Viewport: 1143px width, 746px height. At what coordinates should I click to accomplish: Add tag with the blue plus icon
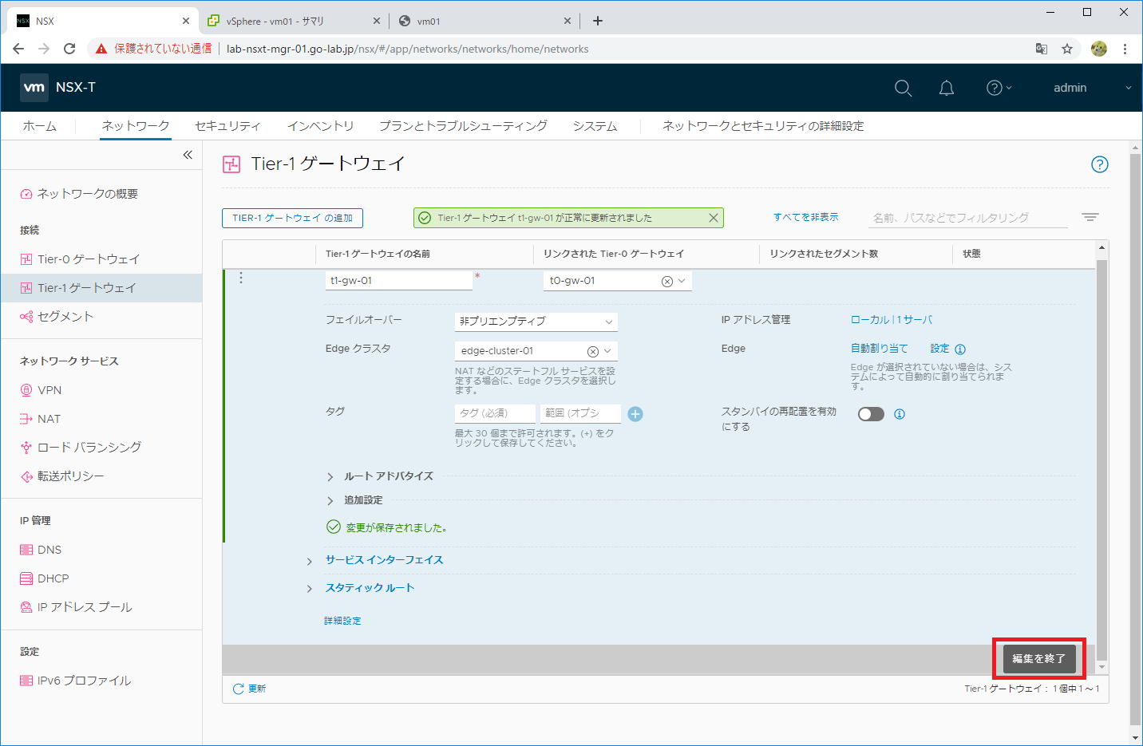(635, 414)
